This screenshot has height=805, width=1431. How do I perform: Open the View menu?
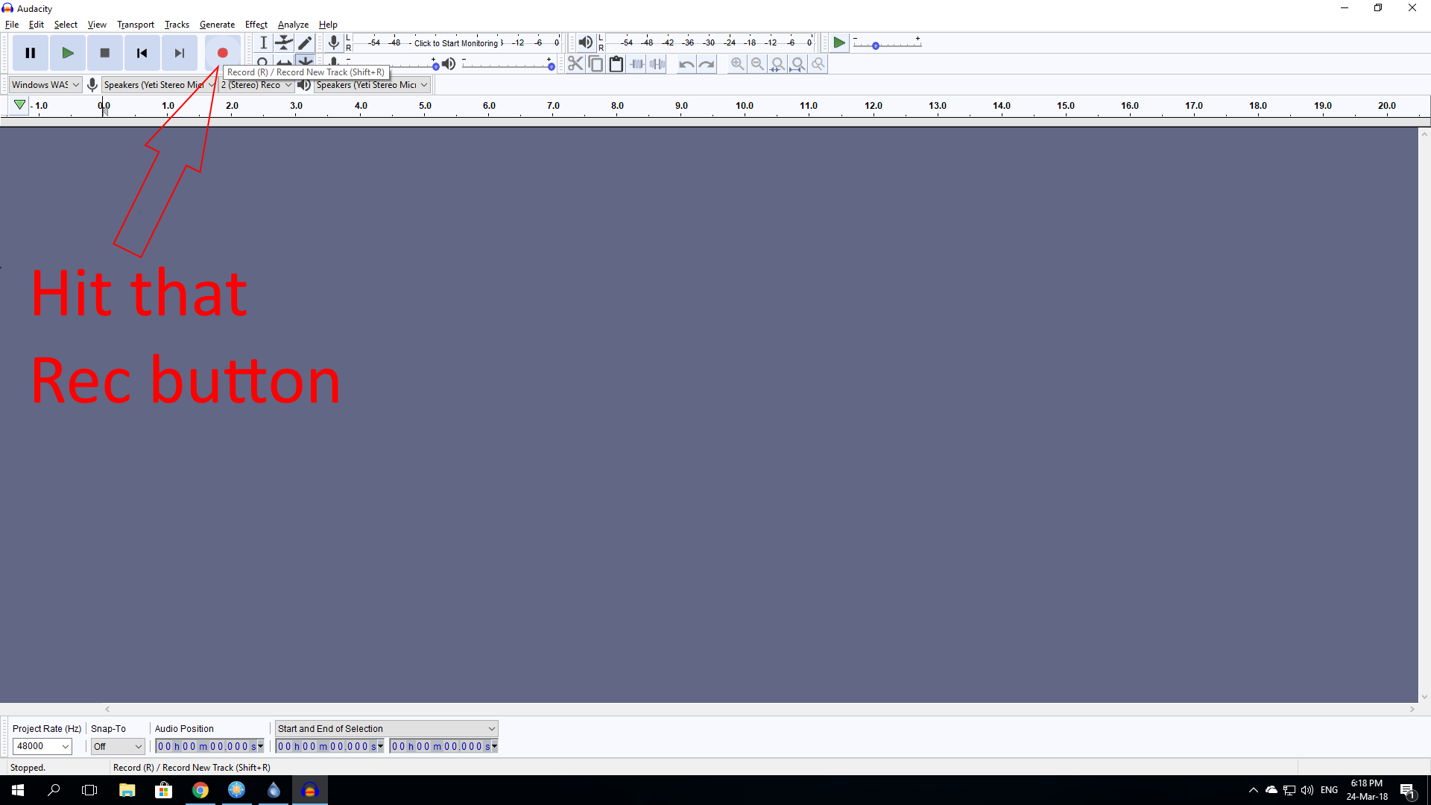[97, 25]
